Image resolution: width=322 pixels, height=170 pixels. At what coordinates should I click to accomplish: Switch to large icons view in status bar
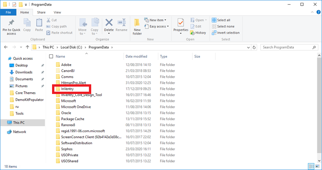point(318,166)
